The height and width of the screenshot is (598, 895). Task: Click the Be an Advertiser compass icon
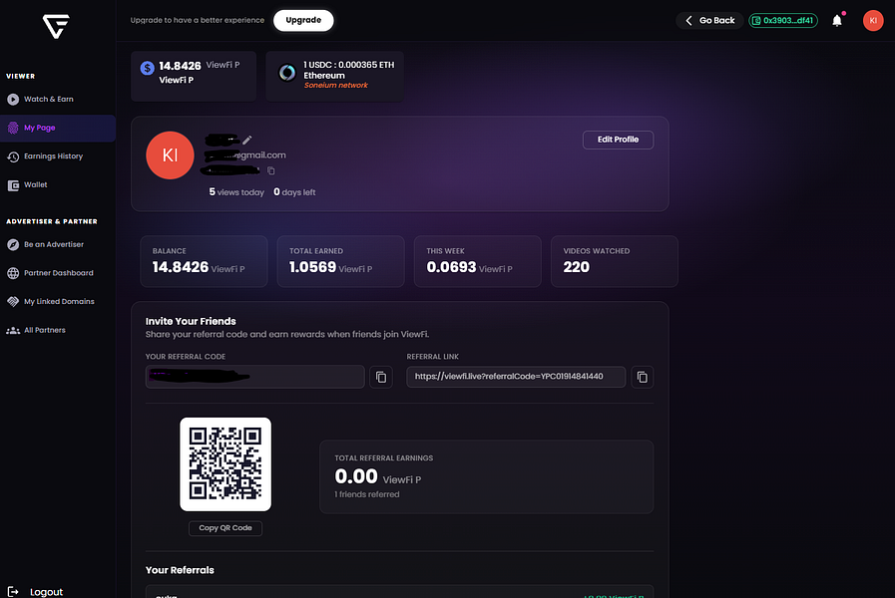pos(13,244)
